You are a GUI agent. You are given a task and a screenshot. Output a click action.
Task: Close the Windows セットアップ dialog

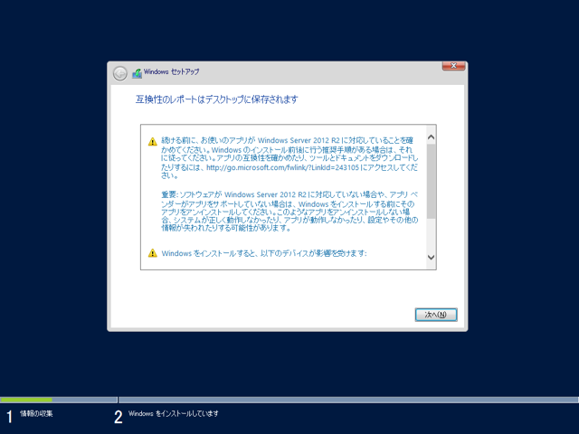coord(453,66)
